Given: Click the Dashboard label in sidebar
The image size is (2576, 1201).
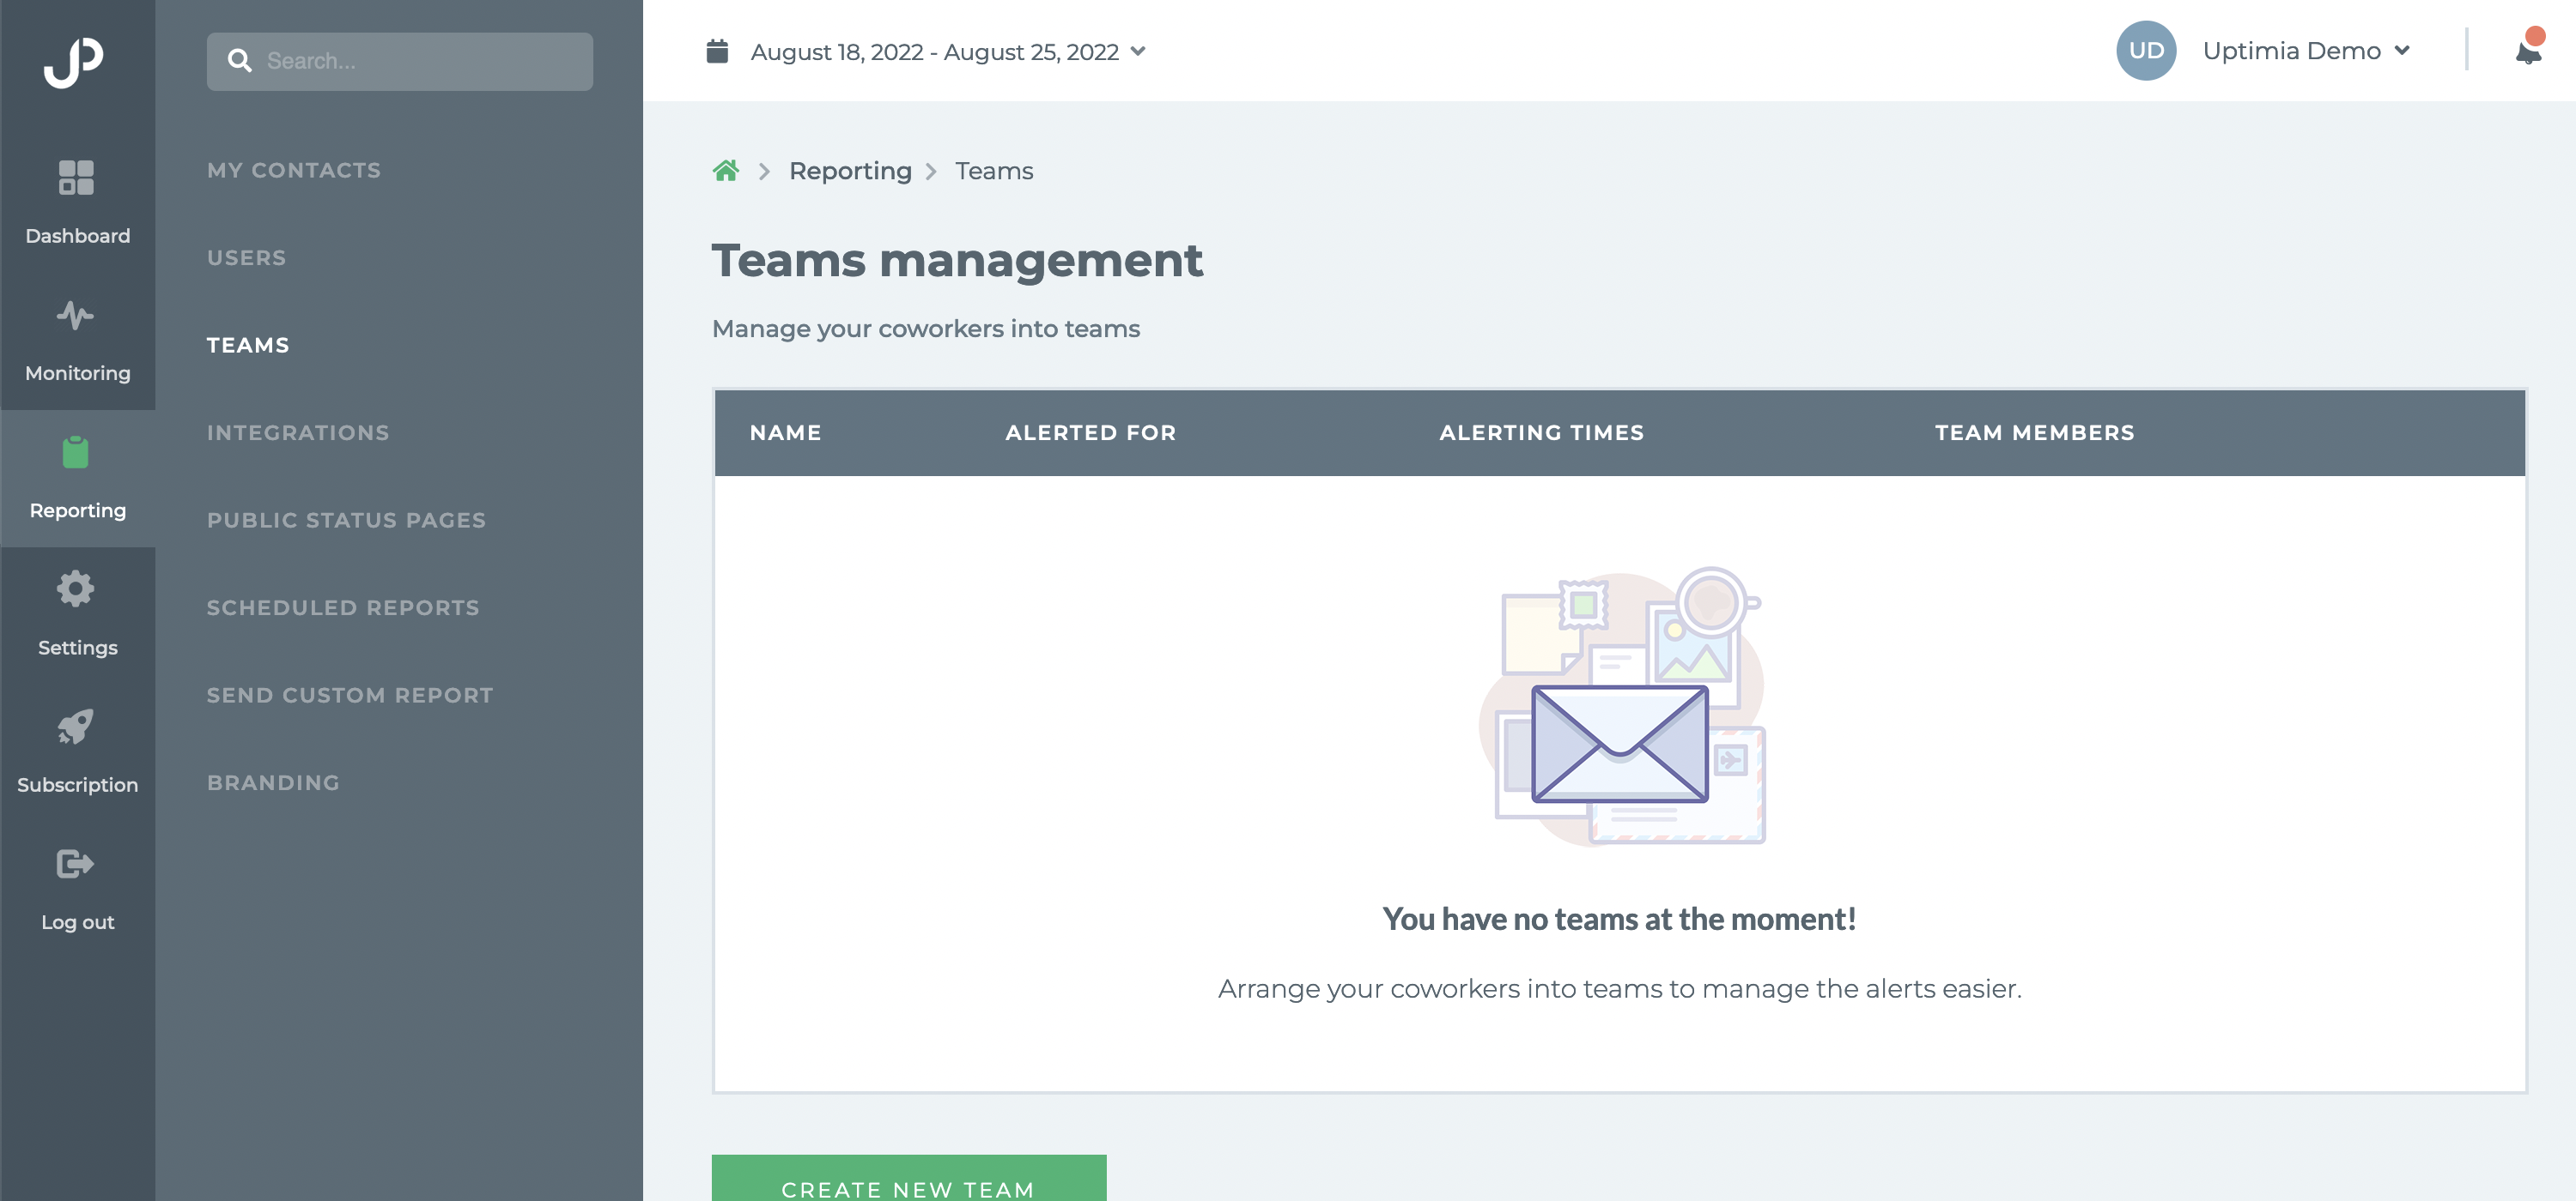Looking at the screenshot, I should coord(77,236).
